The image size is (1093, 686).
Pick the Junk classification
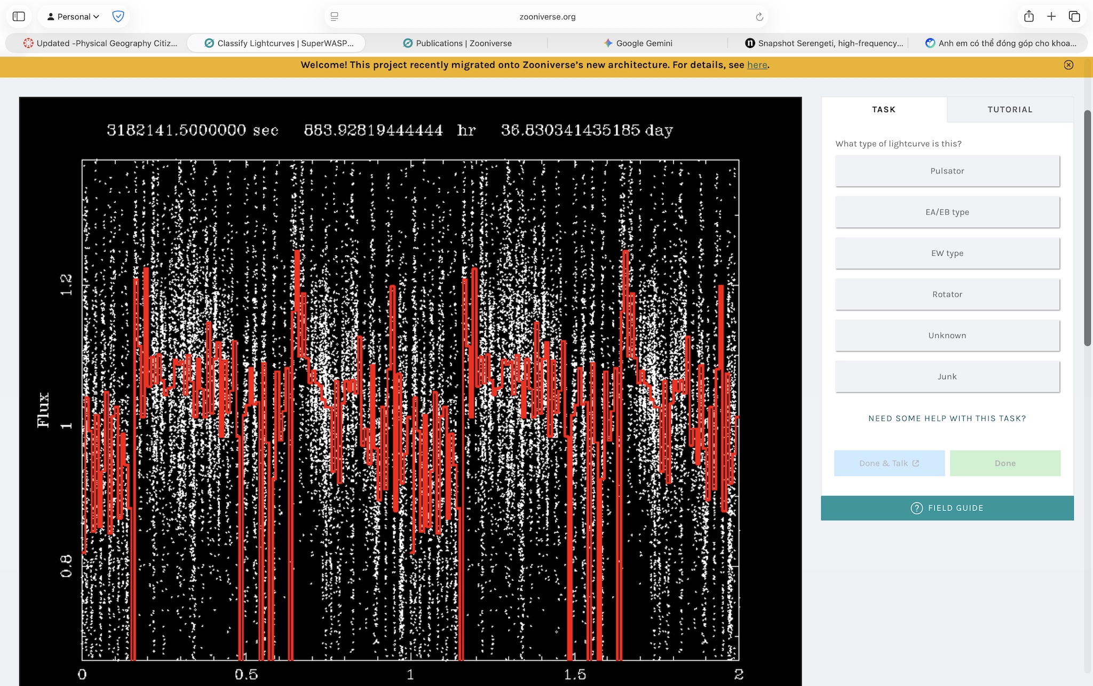(947, 376)
